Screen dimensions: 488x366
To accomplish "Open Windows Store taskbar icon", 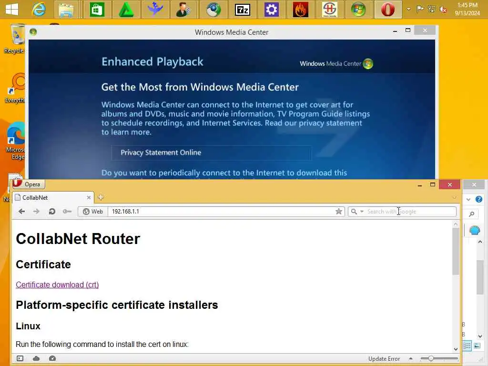I will click(x=97, y=10).
